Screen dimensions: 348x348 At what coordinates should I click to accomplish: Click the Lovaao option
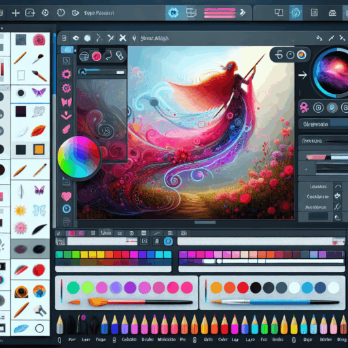point(318,187)
